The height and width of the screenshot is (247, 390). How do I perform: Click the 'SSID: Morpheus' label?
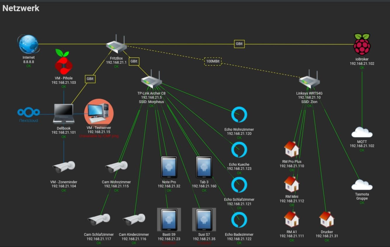coord(151,102)
